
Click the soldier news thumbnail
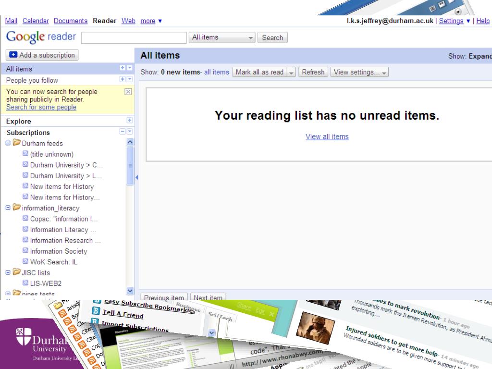coord(315,327)
